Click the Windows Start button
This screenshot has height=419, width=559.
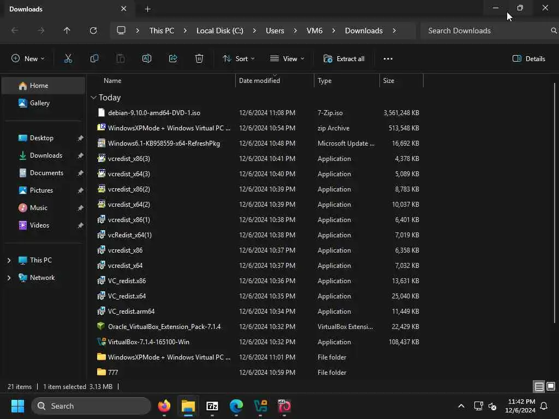17,406
